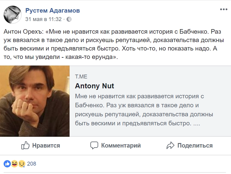The image size is (231, 174).
Task: Click the globe privacy icon
Action: (x=69, y=19)
